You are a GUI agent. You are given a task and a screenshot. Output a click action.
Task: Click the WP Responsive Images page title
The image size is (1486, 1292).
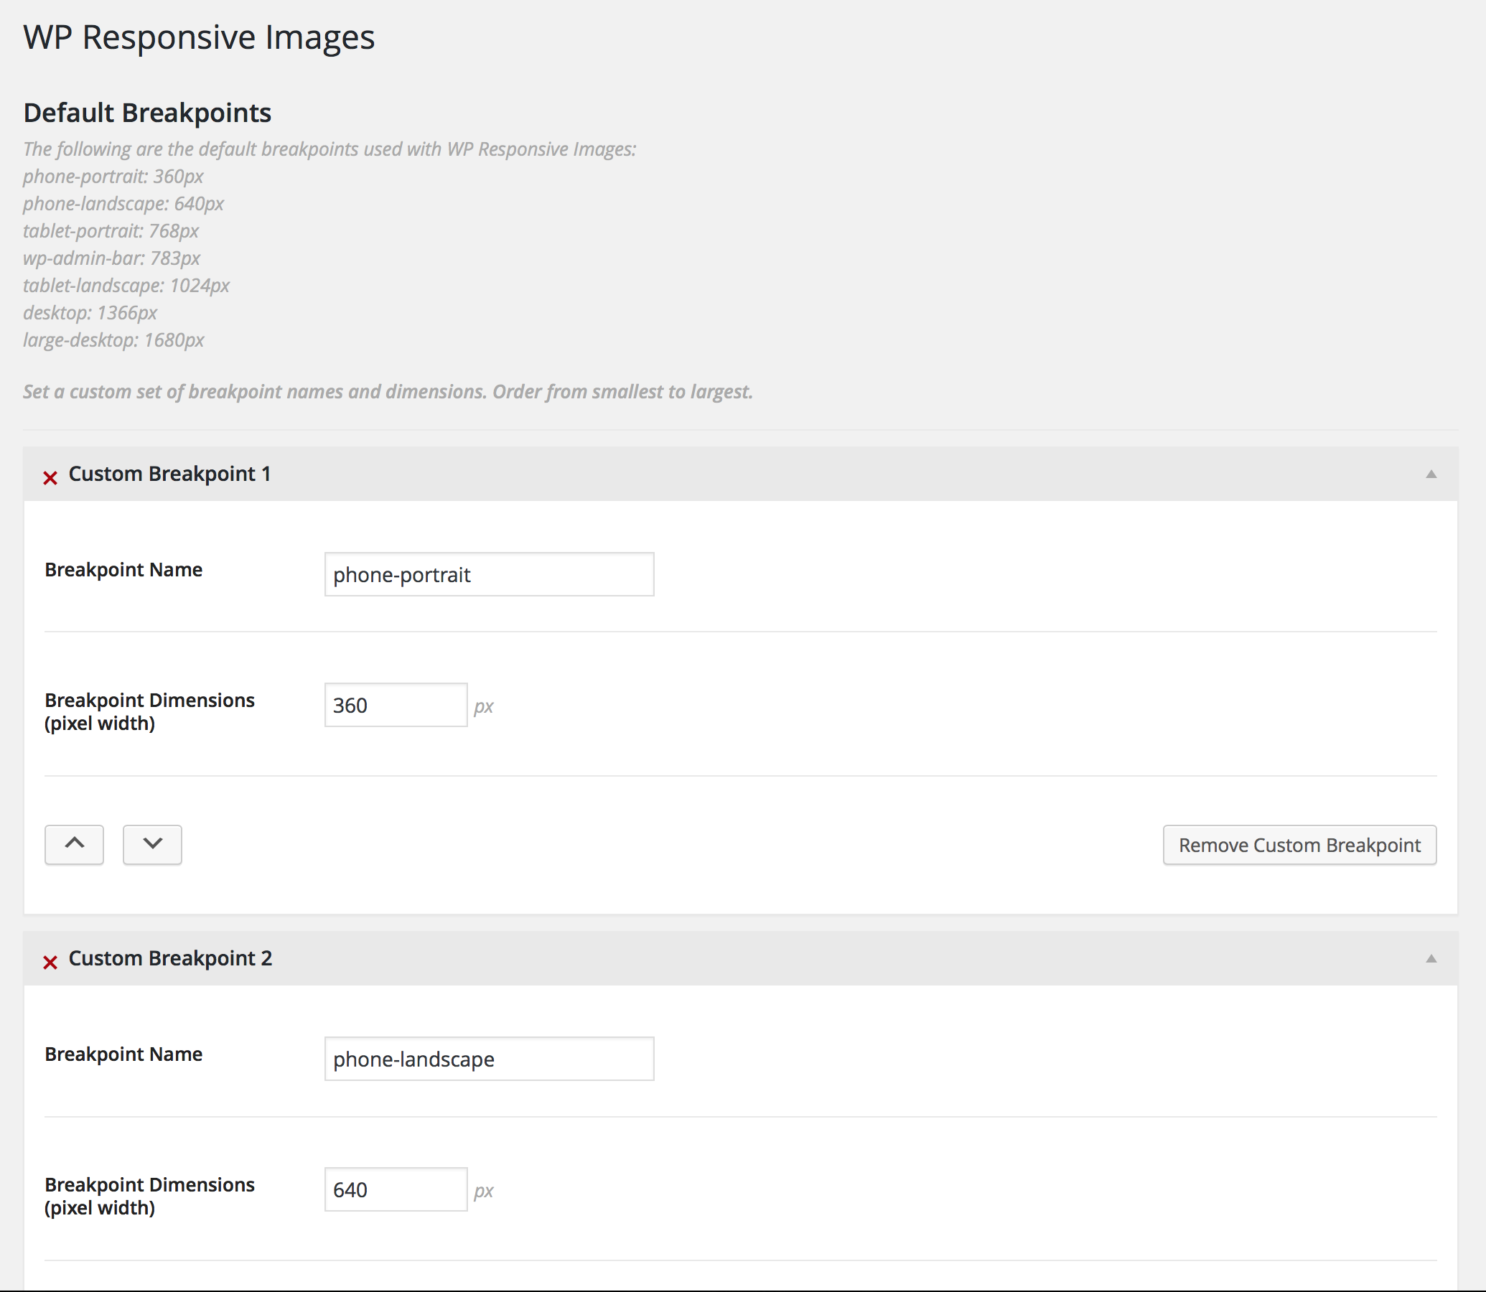[x=199, y=37]
